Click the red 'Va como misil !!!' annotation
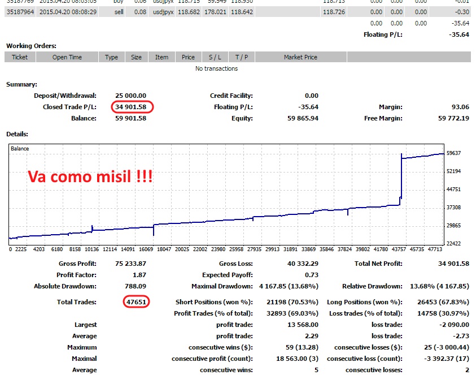476x375 pixels. pyautogui.click(x=90, y=177)
